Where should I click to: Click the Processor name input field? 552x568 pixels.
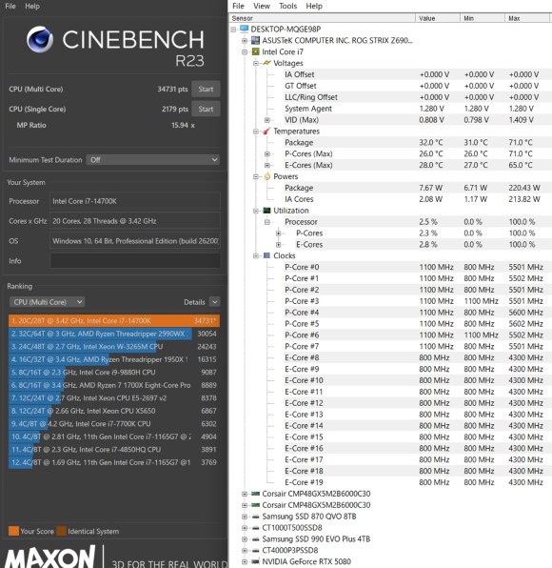click(135, 201)
